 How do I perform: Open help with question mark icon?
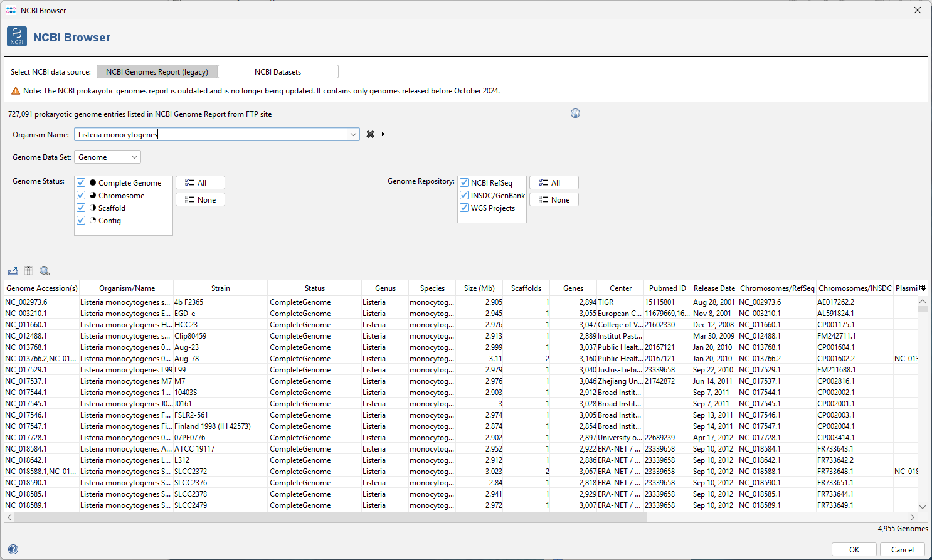[x=13, y=549]
